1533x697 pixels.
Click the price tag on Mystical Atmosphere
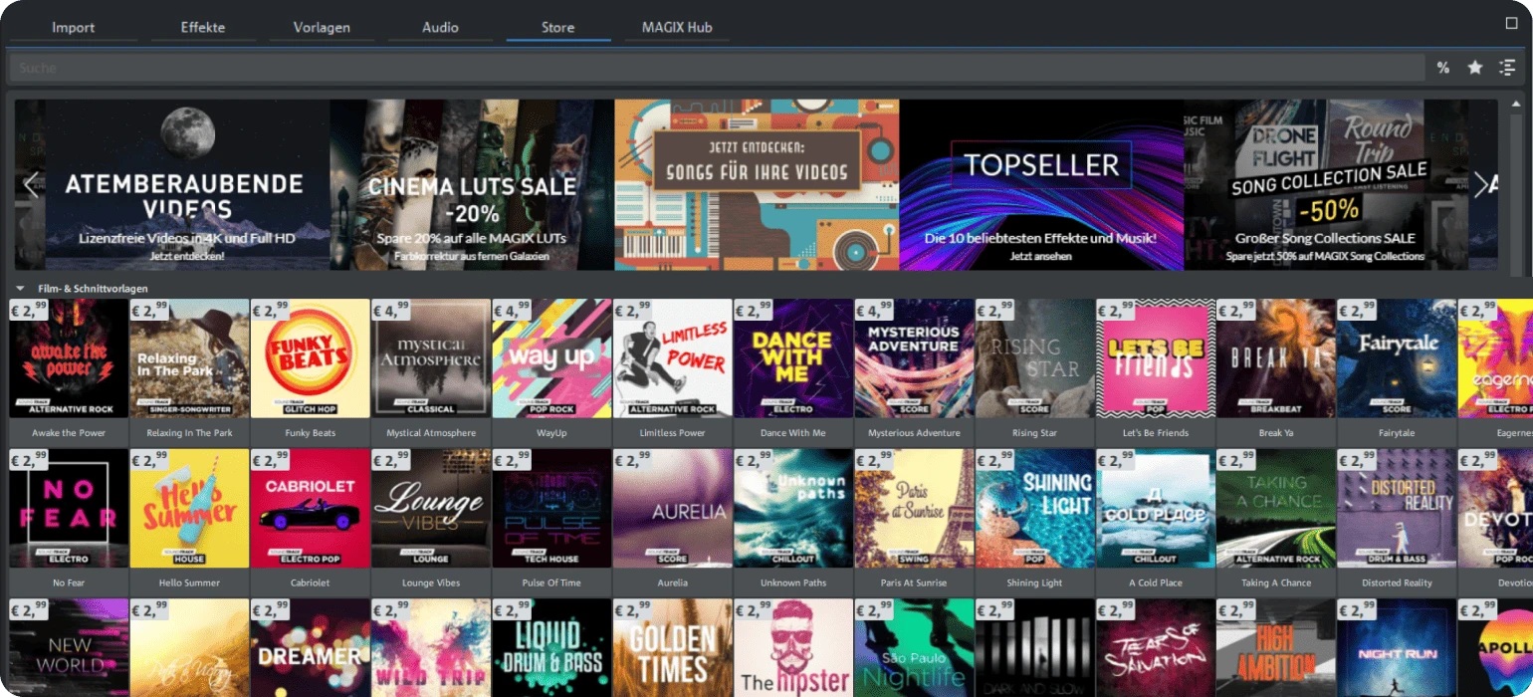tap(390, 311)
